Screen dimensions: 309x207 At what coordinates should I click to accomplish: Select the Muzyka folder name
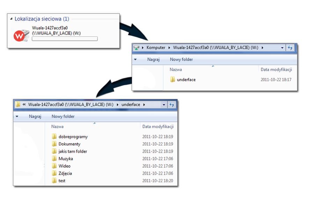[66, 159]
